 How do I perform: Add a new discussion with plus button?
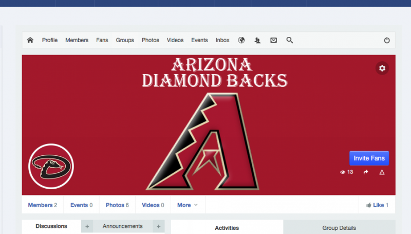(87, 226)
